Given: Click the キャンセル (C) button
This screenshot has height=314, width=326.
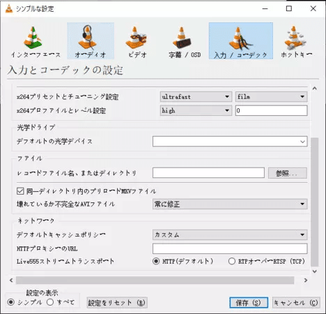Looking at the screenshot, I should pos(296,303).
